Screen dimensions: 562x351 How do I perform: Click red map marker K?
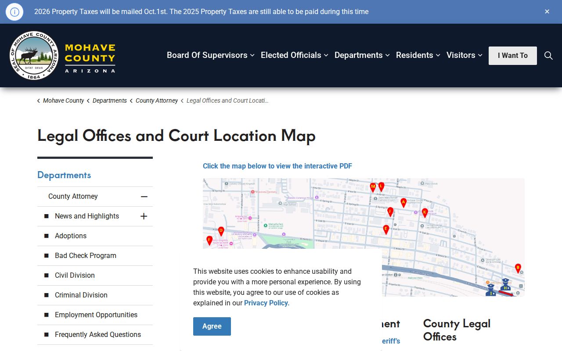click(x=425, y=213)
